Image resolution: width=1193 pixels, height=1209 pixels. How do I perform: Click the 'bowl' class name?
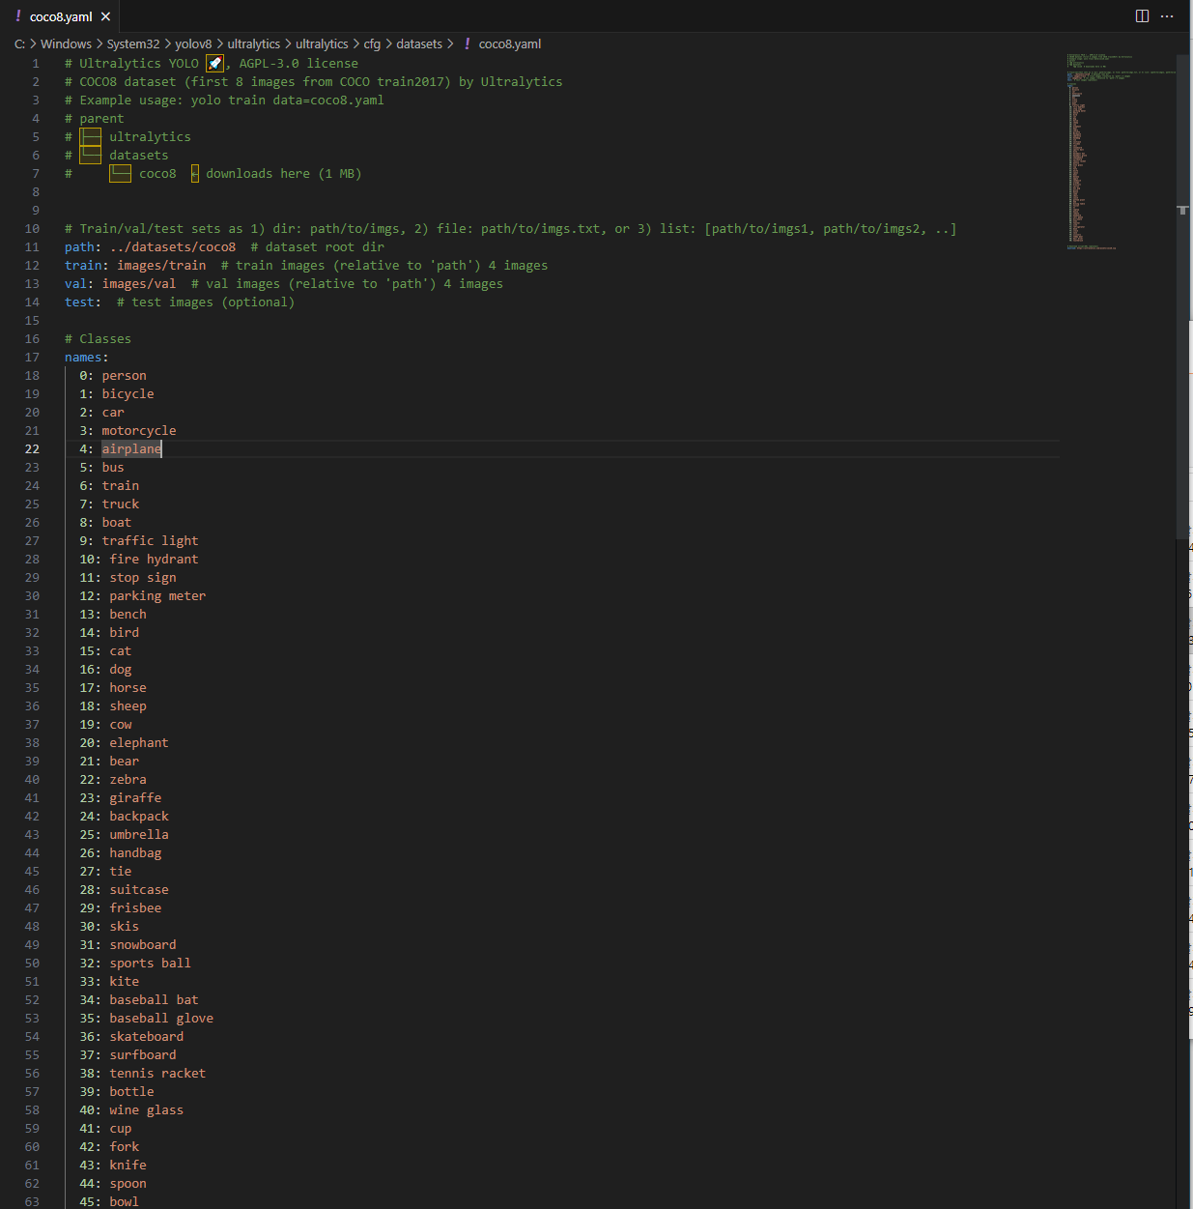click(x=125, y=1202)
